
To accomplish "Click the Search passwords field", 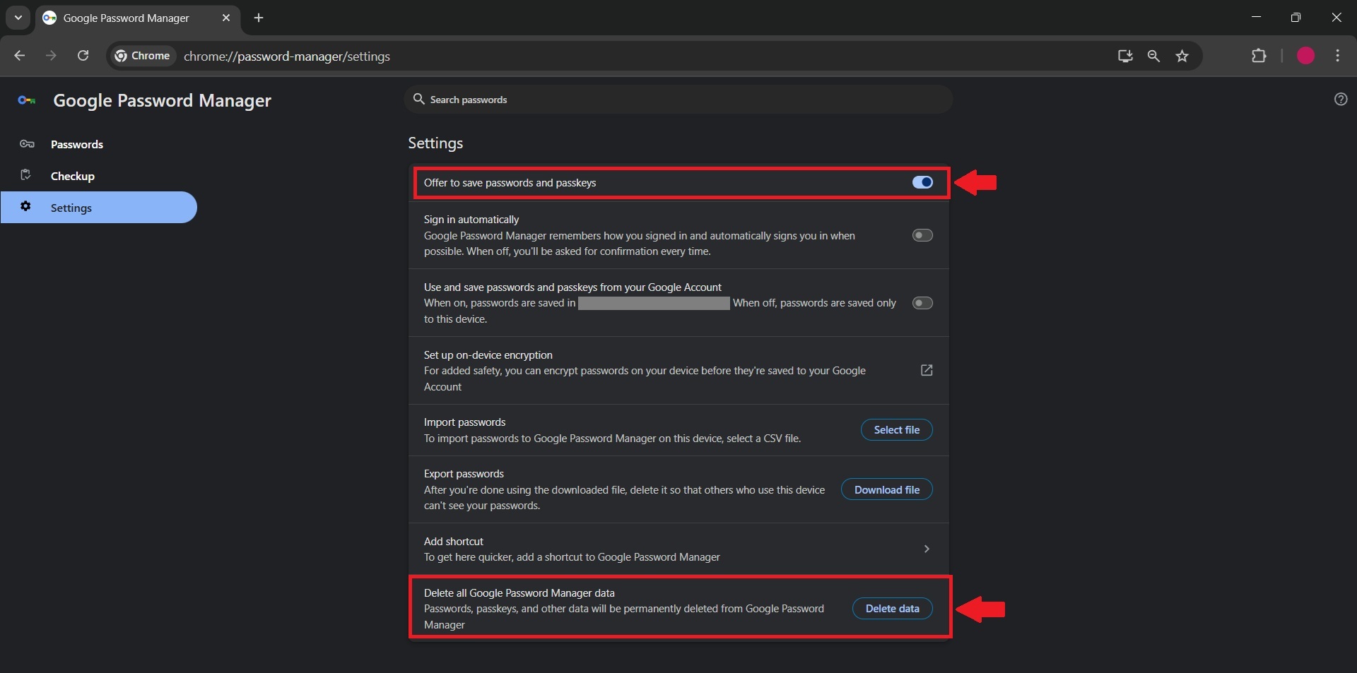I will click(x=678, y=100).
